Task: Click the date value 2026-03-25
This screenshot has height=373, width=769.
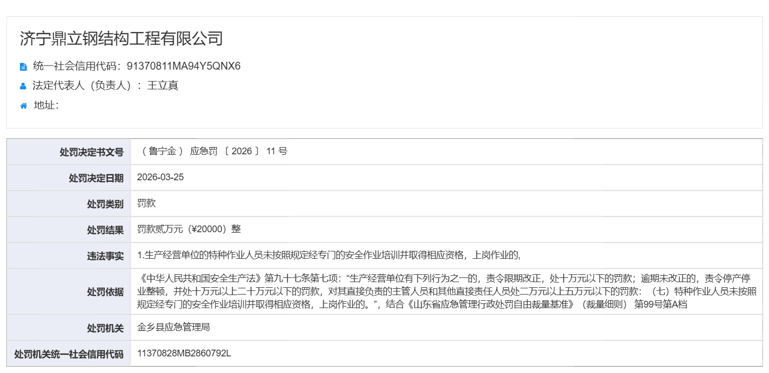Action: point(160,177)
